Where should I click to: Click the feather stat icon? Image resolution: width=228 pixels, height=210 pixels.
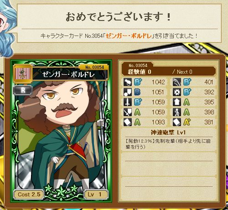177,82
